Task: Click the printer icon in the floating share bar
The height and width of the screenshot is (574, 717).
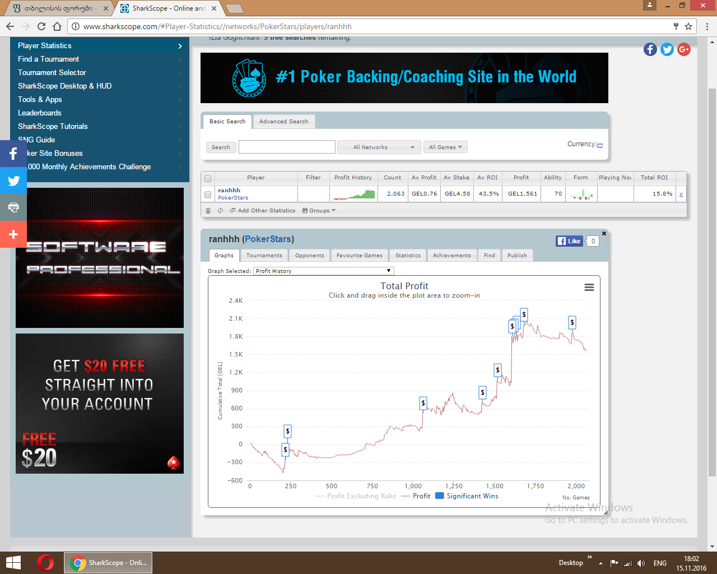Action: coord(13,207)
